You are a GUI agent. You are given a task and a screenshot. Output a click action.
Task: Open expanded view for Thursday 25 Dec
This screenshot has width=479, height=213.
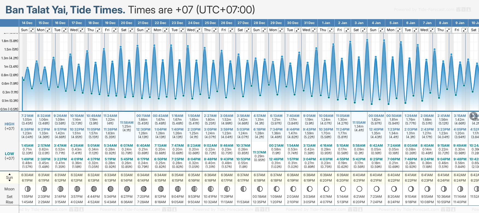click(215, 30)
